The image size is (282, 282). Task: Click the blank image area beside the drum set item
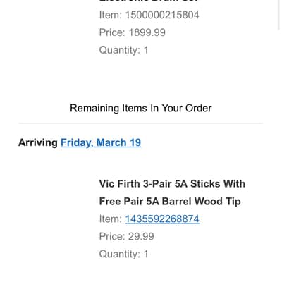[x=56, y=26]
